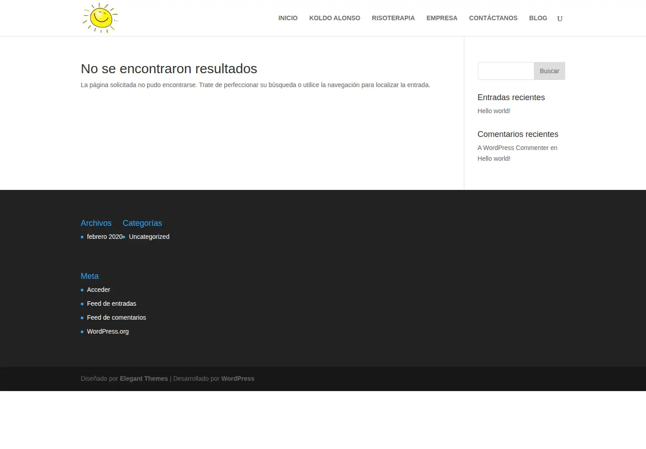Open the RISOTERAPIA page
Image resolution: width=646 pixels, height=449 pixels.
point(393,18)
